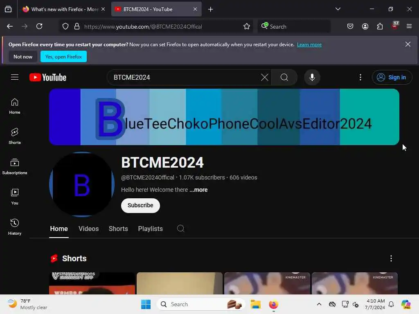Expand the list all tabs chevron
This screenshot has width=419, height=314.
[x=338, y=9]
